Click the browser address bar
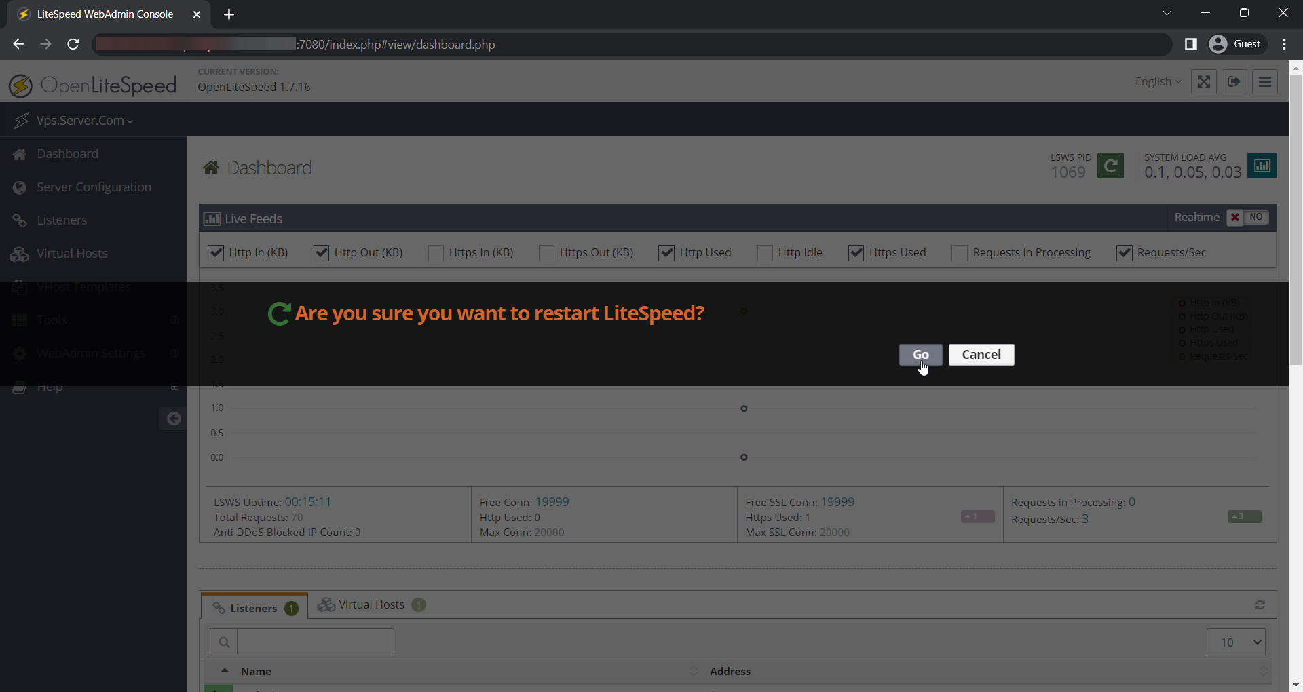This screenshot has width=1303, height=692. (631, 44)
